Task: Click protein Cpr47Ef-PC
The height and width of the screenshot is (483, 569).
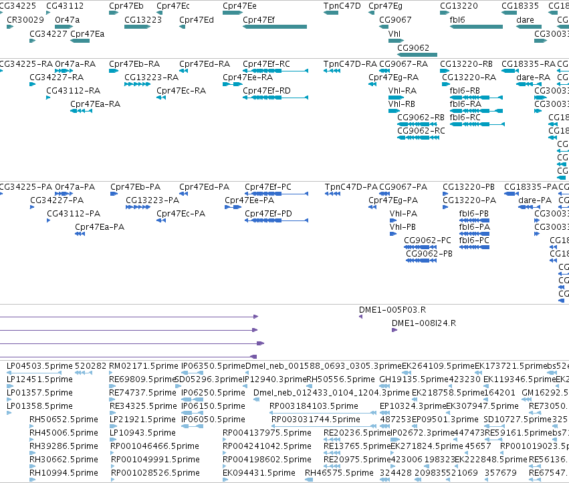Action: 268,187
